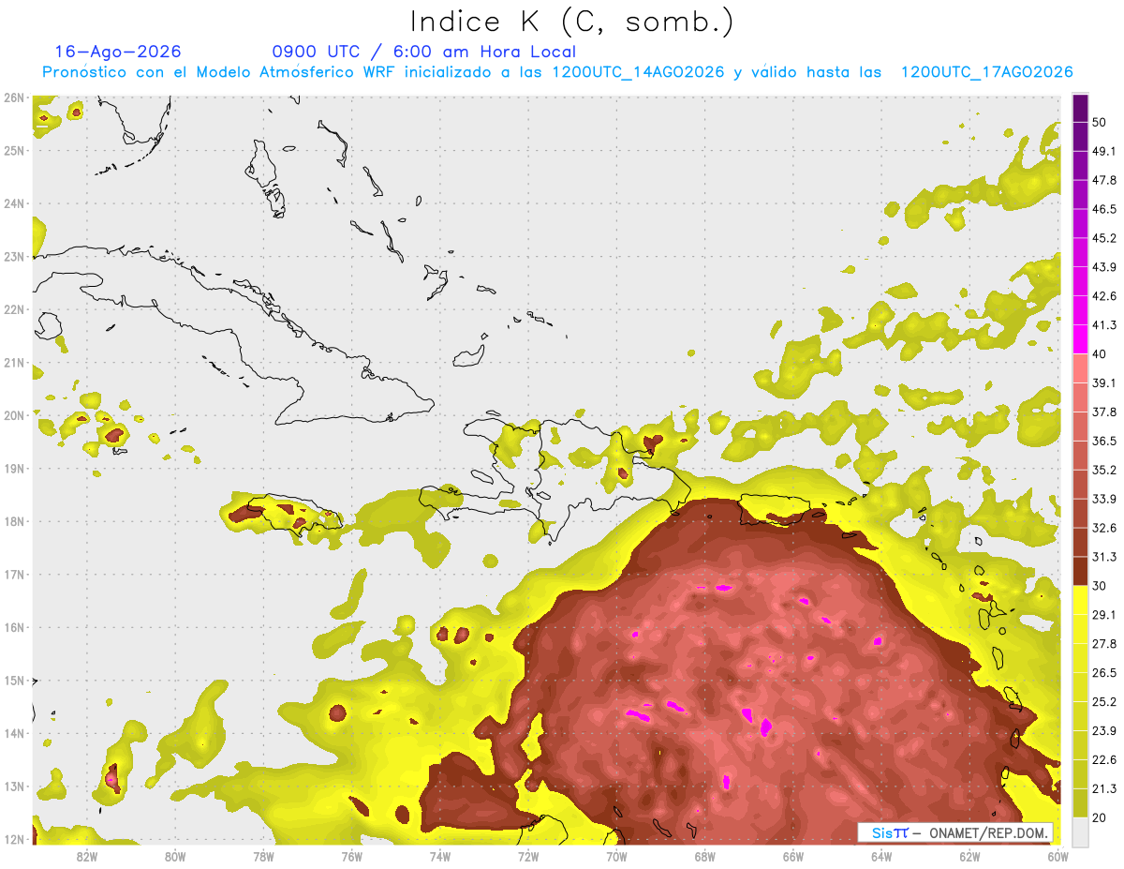Pick the bright magenta segment between 40 and 41.3
The image size is (1124, 869).
click(1080, 339)
